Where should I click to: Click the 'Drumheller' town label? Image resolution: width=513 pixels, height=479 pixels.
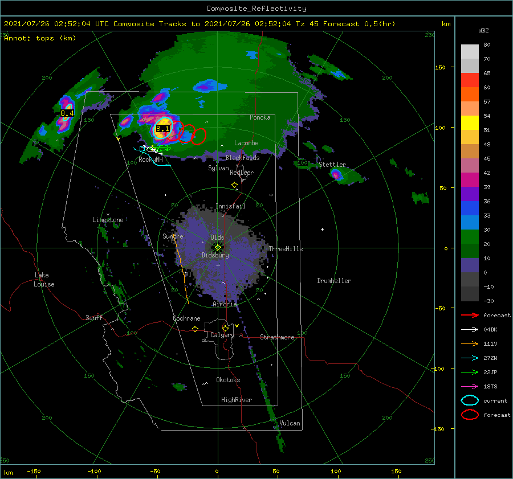(334, 281)
